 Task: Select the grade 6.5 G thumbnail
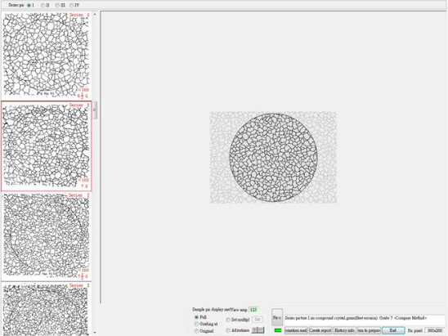point(46,55)
